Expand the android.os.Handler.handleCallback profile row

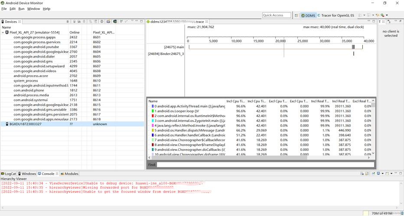pos(149,135)
